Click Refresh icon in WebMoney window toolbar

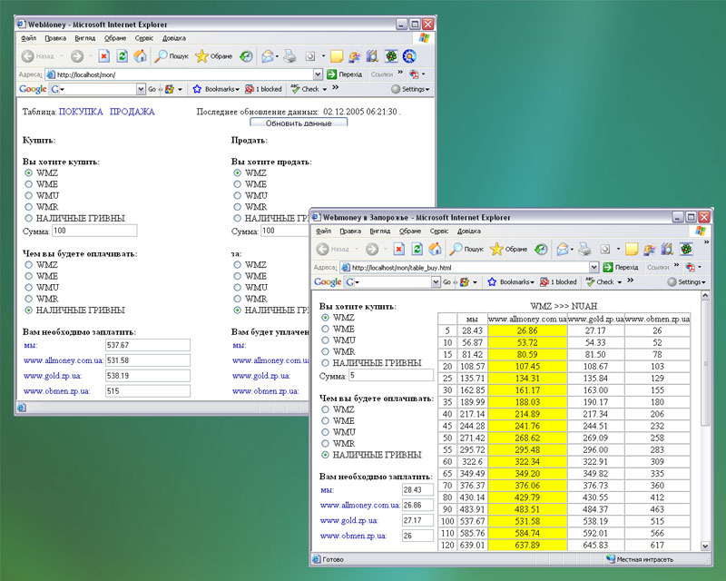(123, 56)
